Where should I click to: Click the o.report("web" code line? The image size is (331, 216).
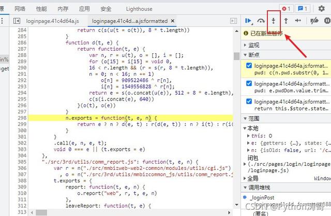117,193
